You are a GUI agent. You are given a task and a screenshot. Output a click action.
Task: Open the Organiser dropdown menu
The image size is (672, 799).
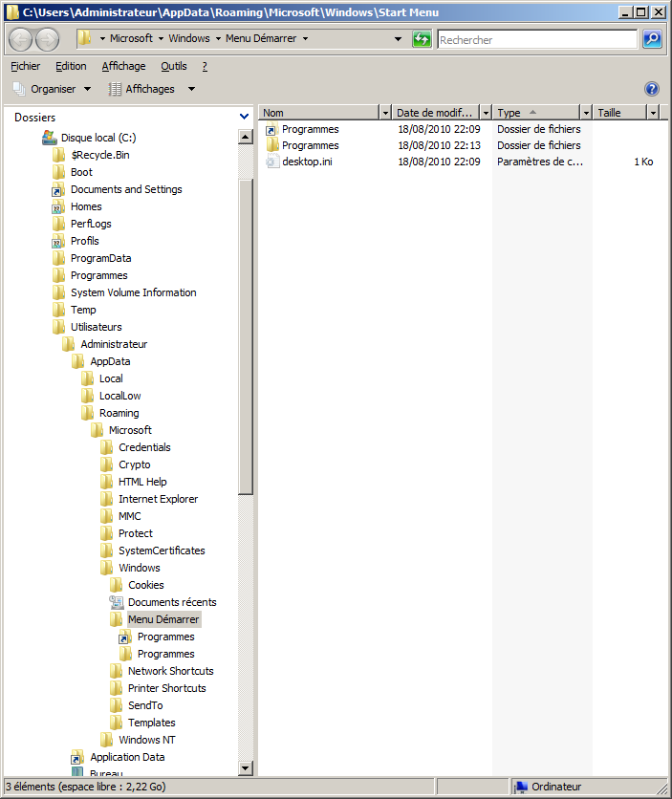click(x=54, y=89)
